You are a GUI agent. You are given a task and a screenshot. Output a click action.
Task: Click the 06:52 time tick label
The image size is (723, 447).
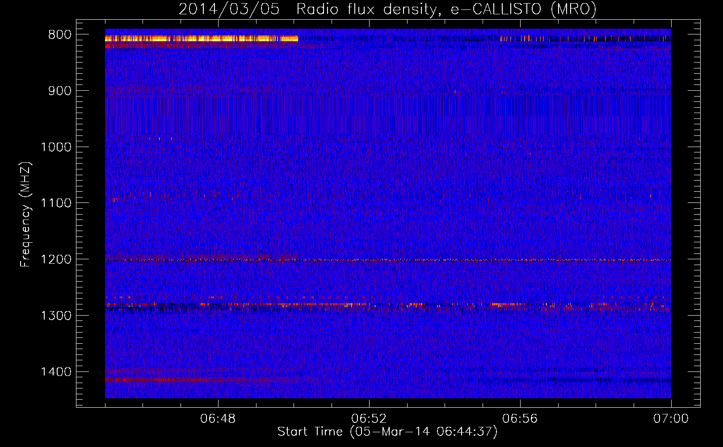click(x=369, y=419)
